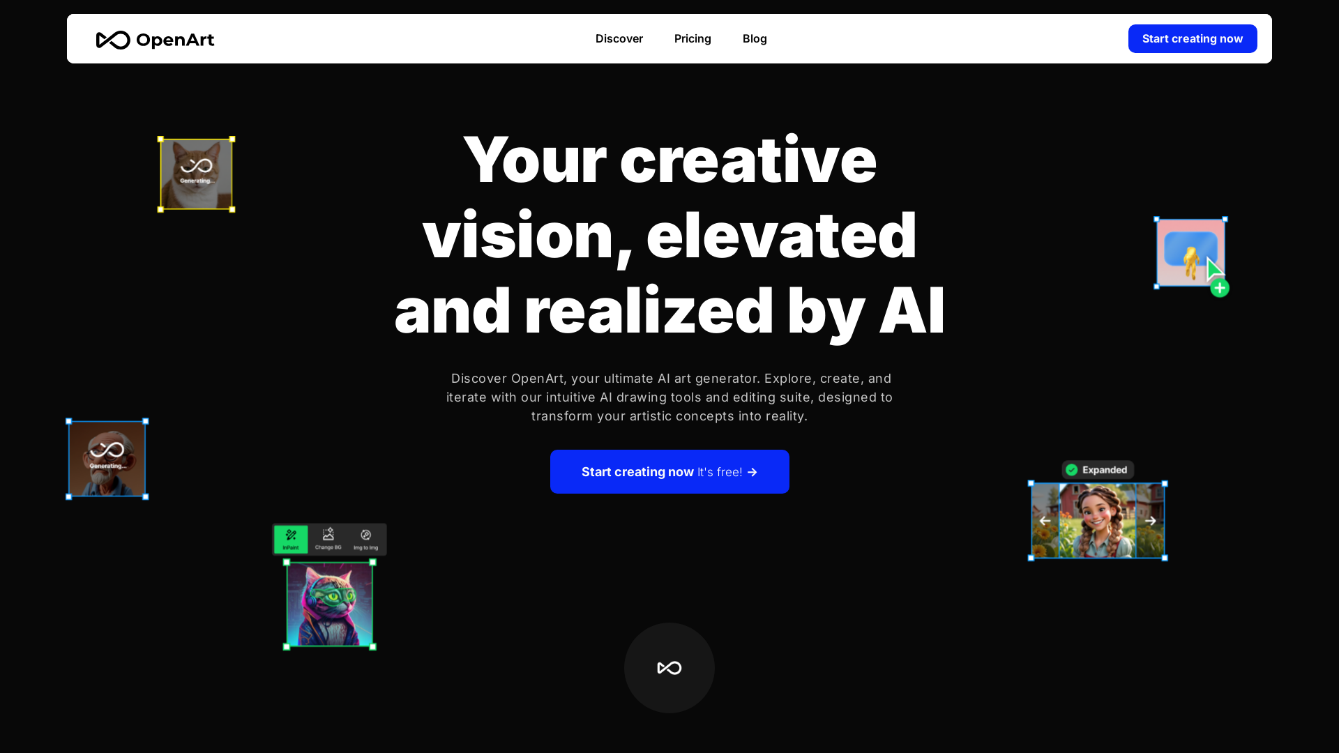Click Start creating now free CTA button

click(669, 471)
